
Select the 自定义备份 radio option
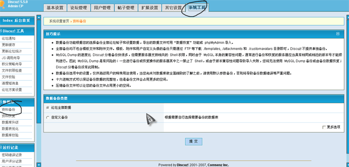point(48,118)
